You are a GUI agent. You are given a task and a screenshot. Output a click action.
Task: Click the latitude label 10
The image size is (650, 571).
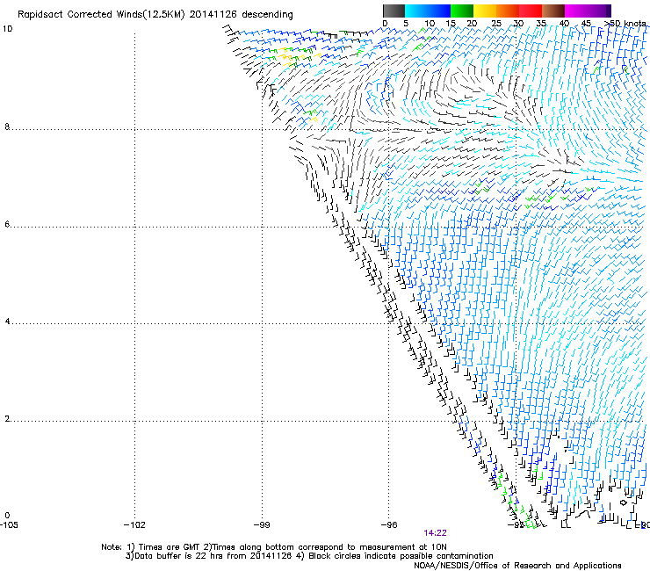7,29
